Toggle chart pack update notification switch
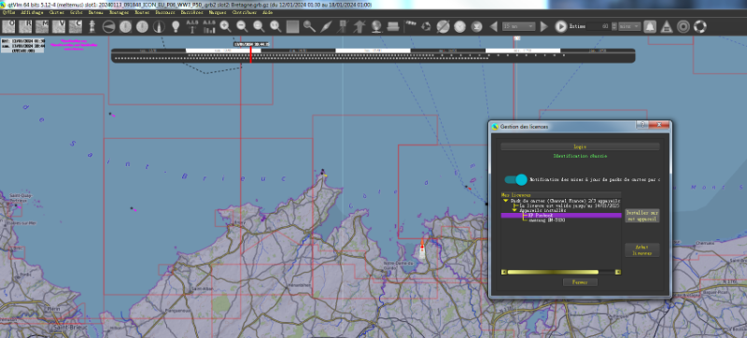 click(516, 179)
